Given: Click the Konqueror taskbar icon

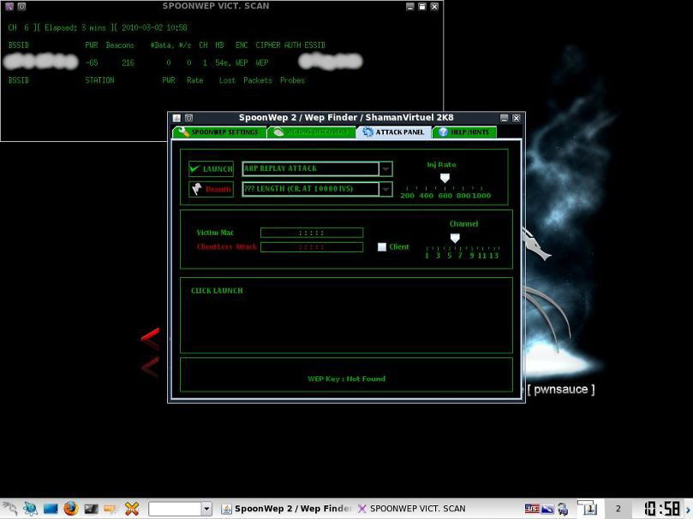Looking at the screenshot, I should click(31, 509).
